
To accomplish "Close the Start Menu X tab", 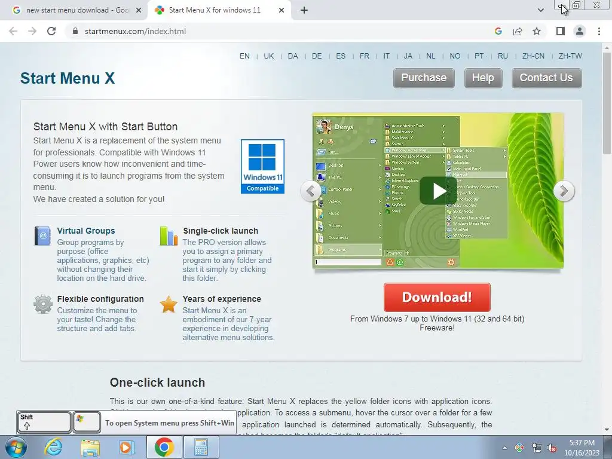I will point(281,10).
